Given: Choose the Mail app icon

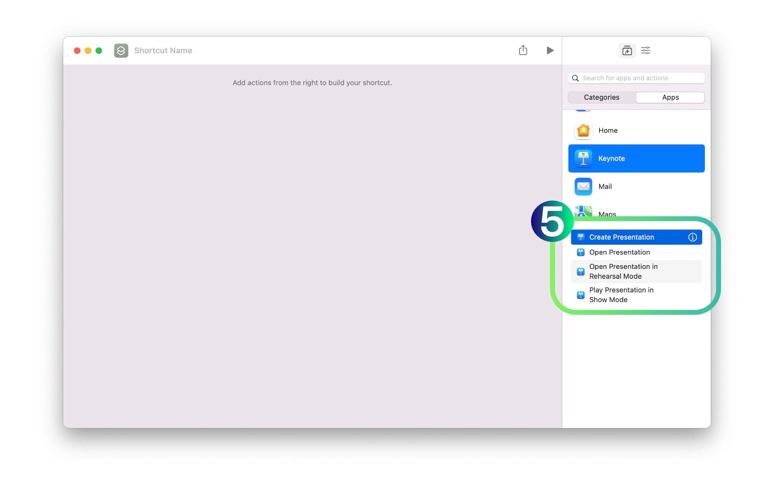Looking at the screenshot, I should click(583, 186).
